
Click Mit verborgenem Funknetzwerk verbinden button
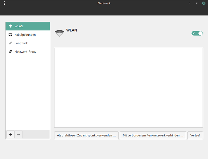coord(153,135)
